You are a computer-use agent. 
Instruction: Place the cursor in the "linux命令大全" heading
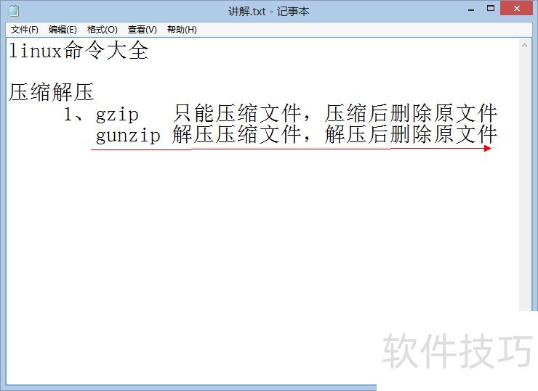coord(79,50)
